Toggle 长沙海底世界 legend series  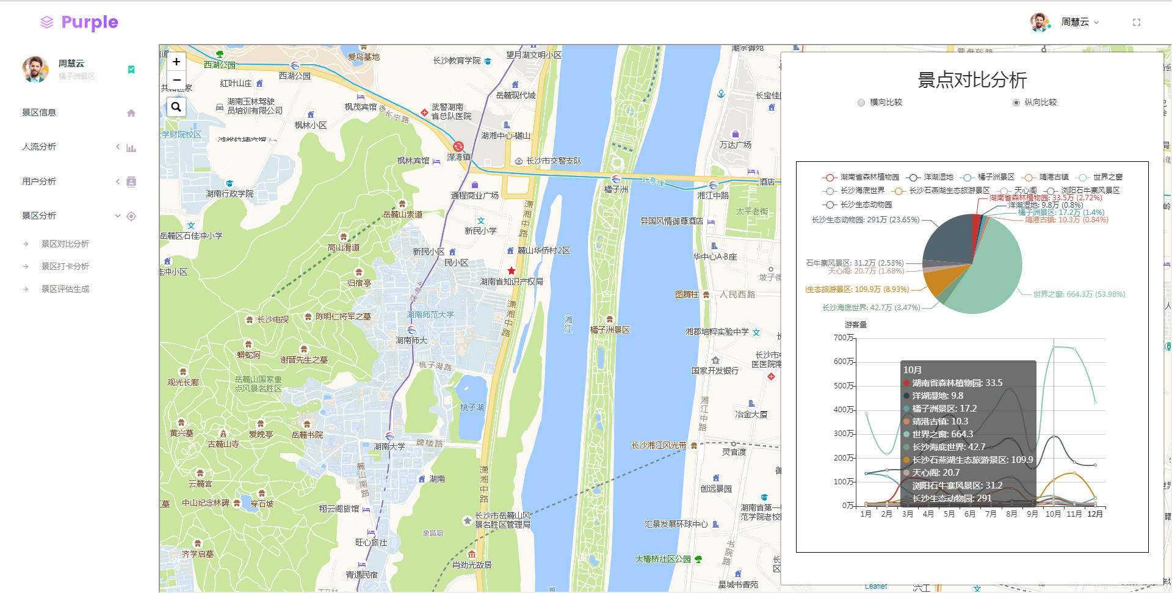pyautogui.click(x=853, y=191)
